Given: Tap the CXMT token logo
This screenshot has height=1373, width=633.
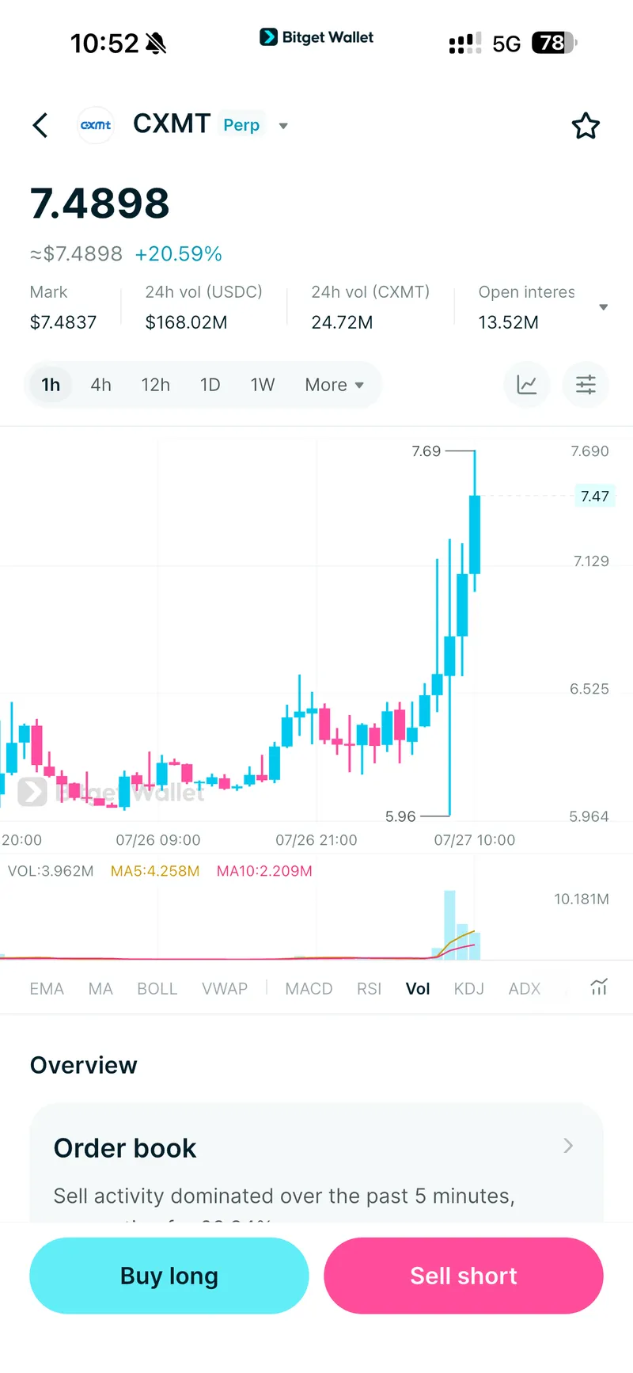Looking at the screenshot, I should coord(96,125).
